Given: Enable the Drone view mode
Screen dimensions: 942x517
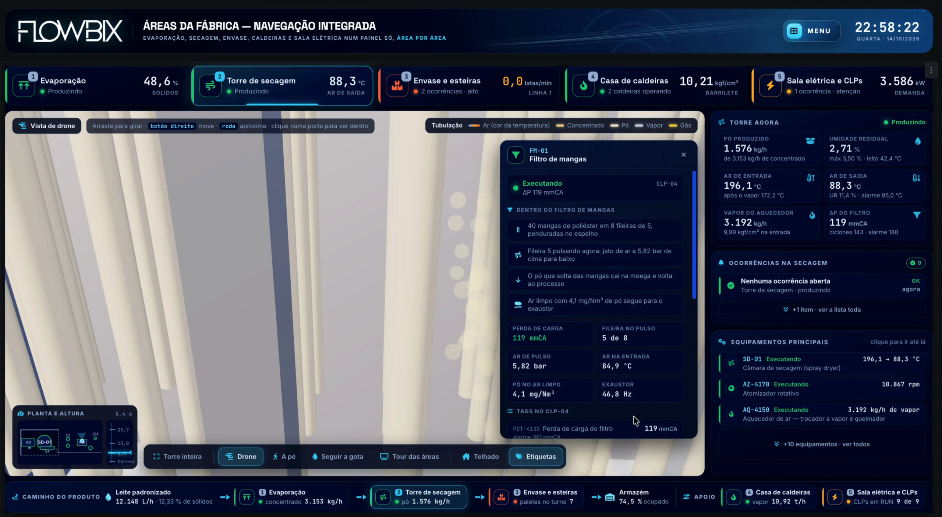Looking at the screenshot, I should 241,456.
